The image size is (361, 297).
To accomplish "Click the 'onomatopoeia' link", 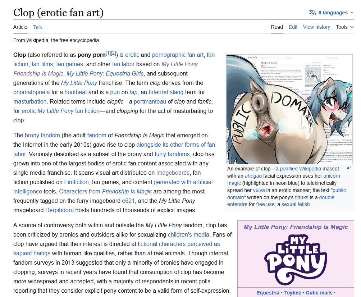I will click(31, 92).
